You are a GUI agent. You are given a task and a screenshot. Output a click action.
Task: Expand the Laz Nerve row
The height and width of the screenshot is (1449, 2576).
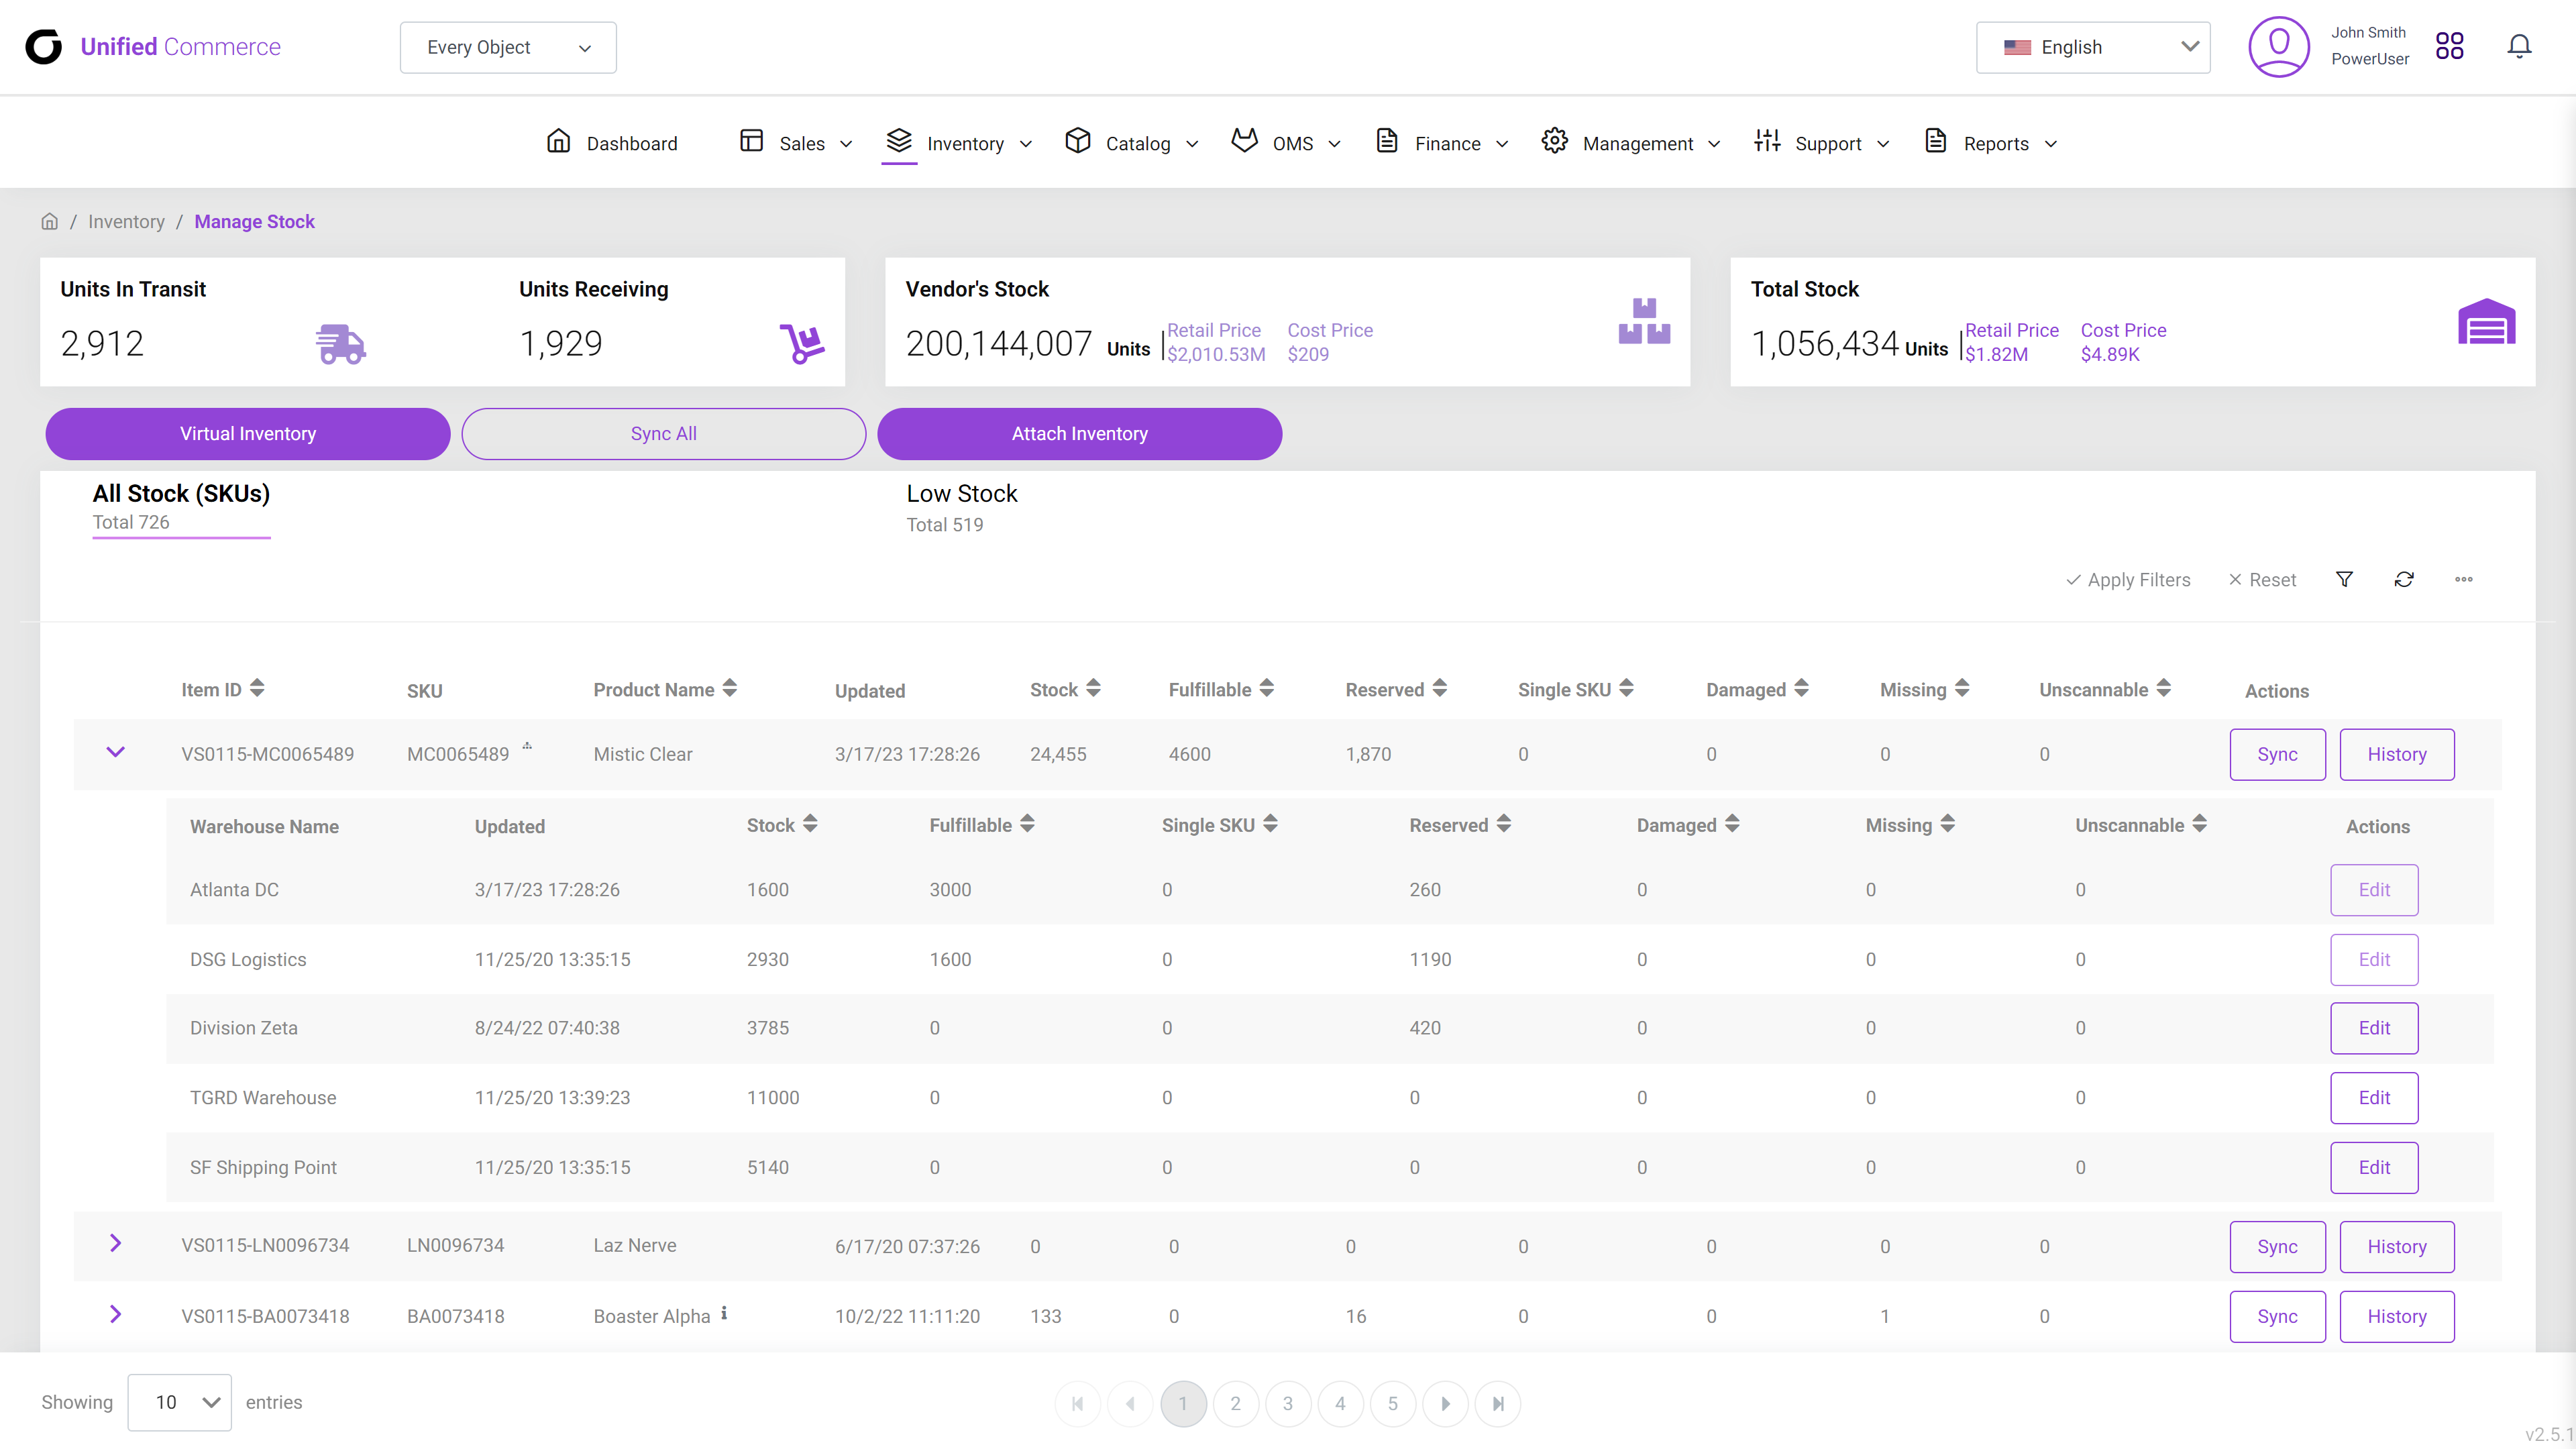coord(115,1243)
